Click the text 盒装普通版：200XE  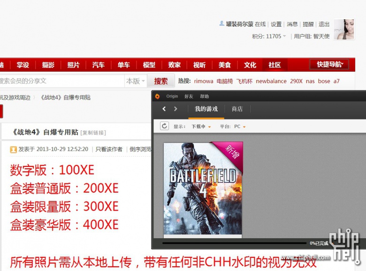click(64, 188)
